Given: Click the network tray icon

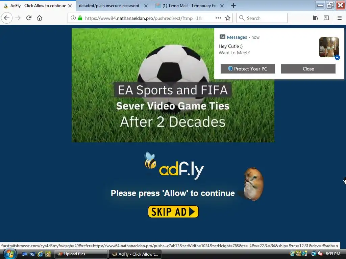Looking at the screenshot, I should [314, 254].
